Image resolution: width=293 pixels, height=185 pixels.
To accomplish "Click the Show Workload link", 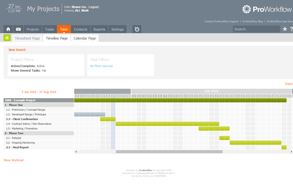I will pyautogui.click(x=13, y=160).
